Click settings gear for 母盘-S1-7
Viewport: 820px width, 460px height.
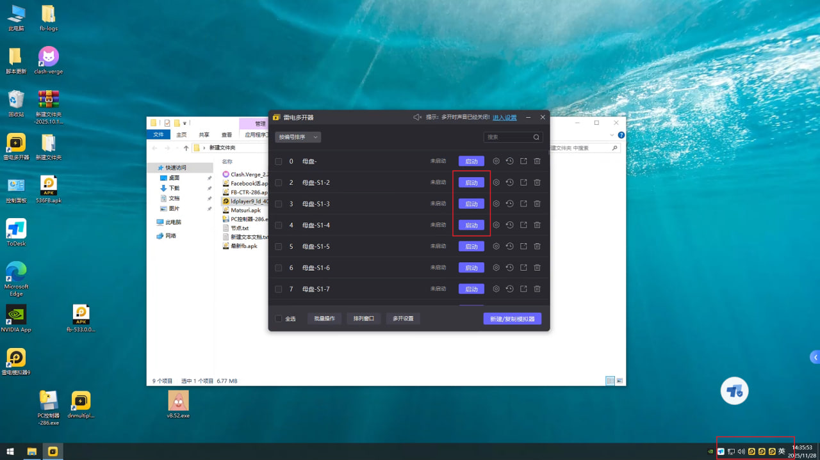(x=496, y=289)
